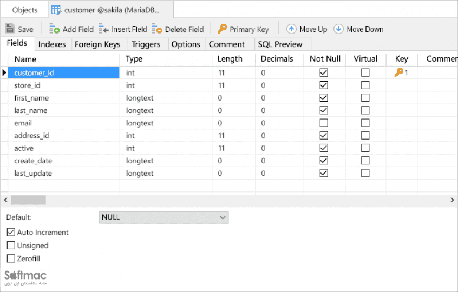Click the horizontal scrollbar thumb

(28, 200)
